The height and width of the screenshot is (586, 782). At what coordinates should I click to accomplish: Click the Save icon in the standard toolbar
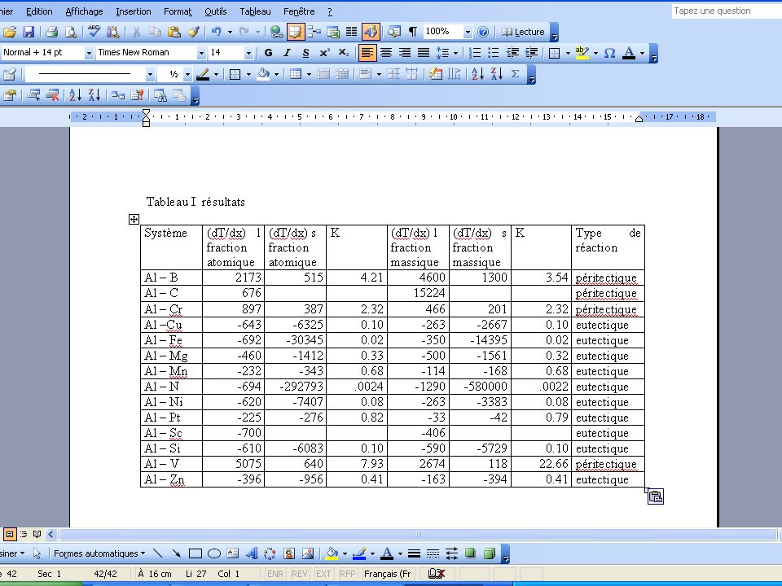[x=29, y=32]
